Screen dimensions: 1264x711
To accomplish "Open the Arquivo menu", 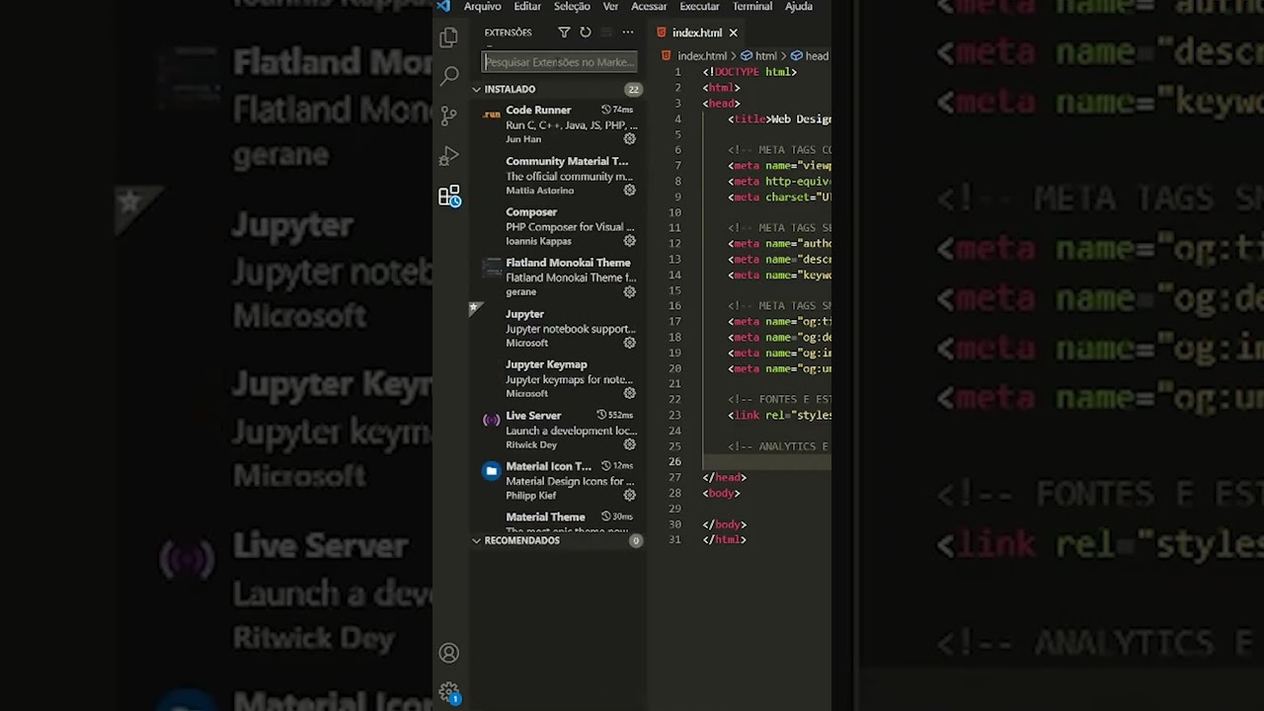I will point(482,7).
